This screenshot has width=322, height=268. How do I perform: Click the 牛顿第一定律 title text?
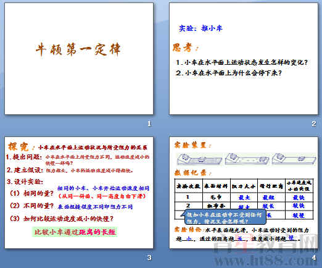pyautogui.click(x=78, y=49)
